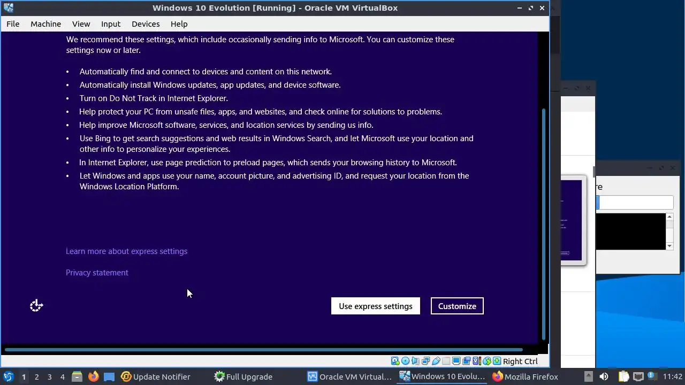
Task: Open Learn more about express settings link
Action: click(126, 251)
